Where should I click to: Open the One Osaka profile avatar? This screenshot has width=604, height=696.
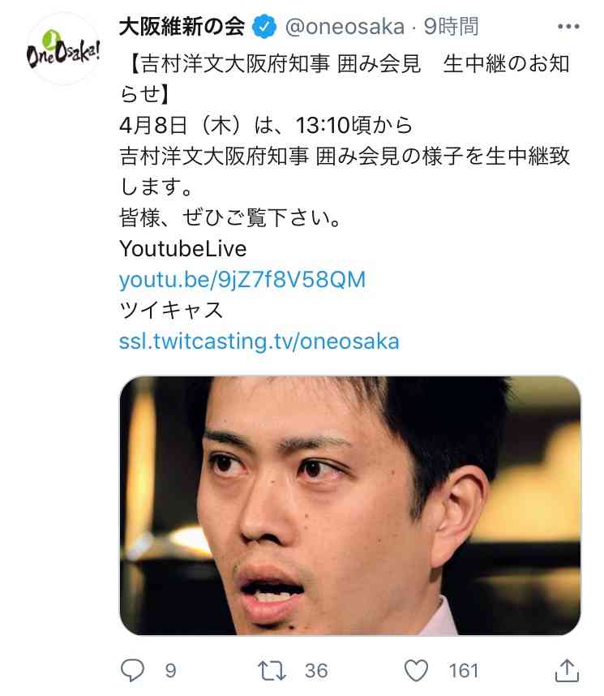[63, 49]
